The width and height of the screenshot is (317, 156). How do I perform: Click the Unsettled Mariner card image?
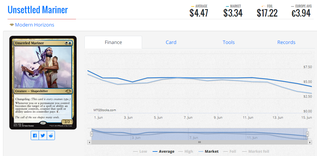(43, 83)
